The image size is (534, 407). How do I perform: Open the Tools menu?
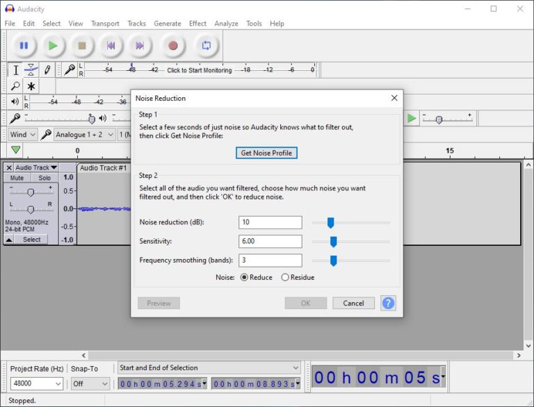point(254,24)
